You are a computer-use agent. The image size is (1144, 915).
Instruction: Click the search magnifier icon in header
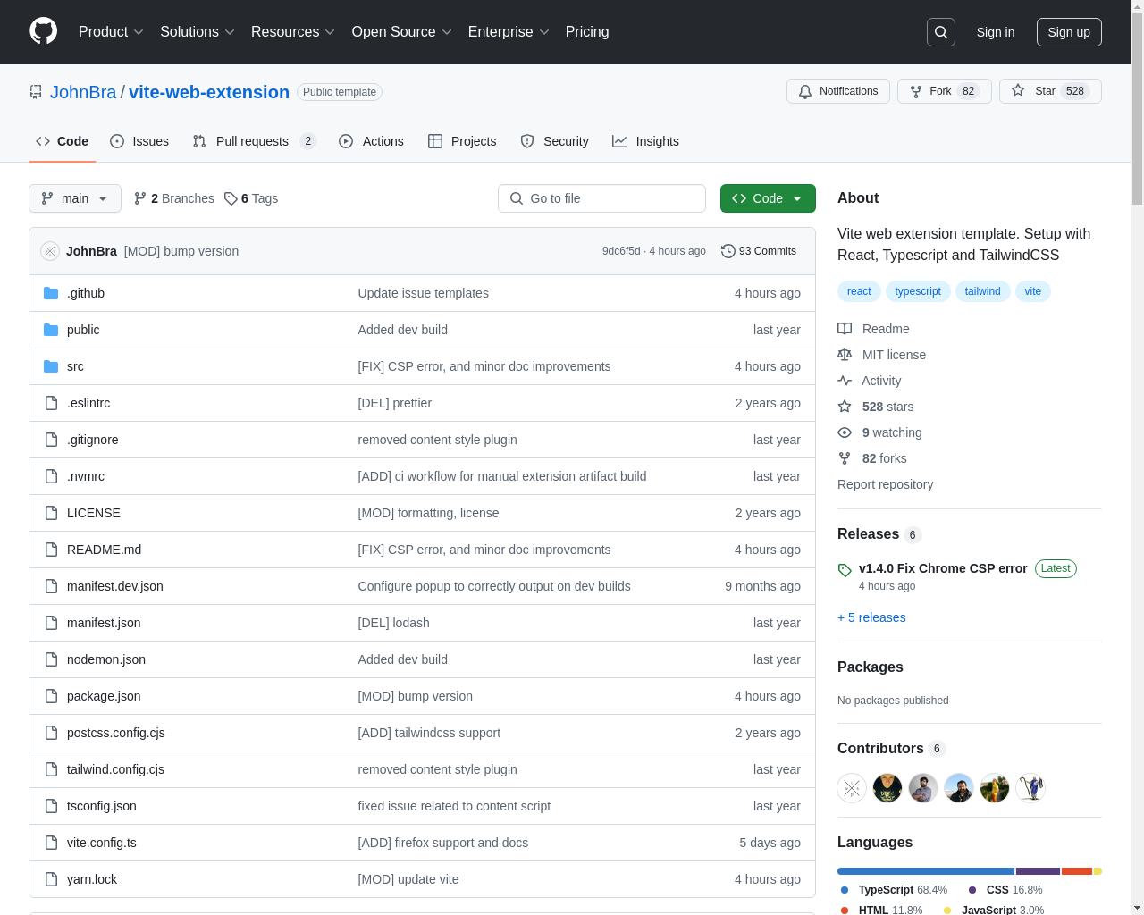[x=941, y=32]
